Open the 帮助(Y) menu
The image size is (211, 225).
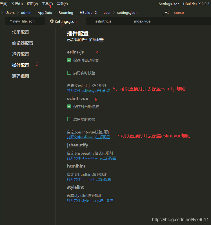(62, 4)
